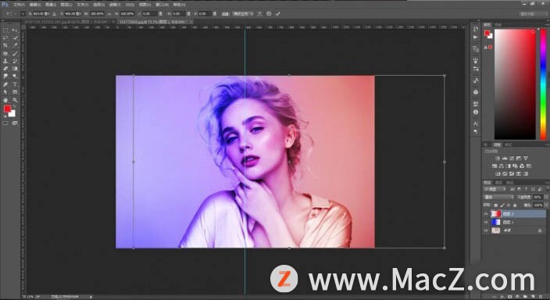The height and width of the screenshot is (300, 550).
Task: Switch to the 色板 tab in Color panel
Action: [x=498, y=25]
